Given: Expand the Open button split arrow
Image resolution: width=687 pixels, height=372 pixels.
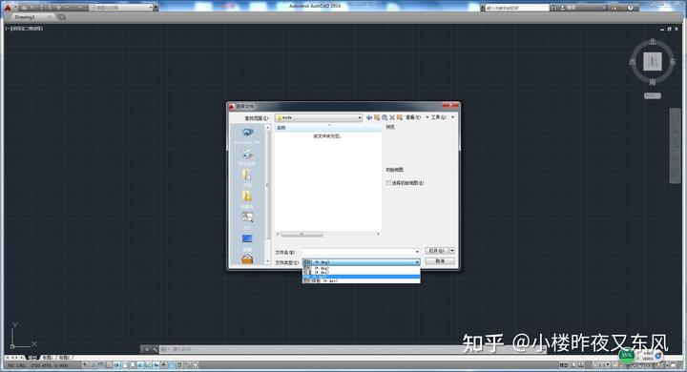Looking at the screenshot, I should pos(452,250).
